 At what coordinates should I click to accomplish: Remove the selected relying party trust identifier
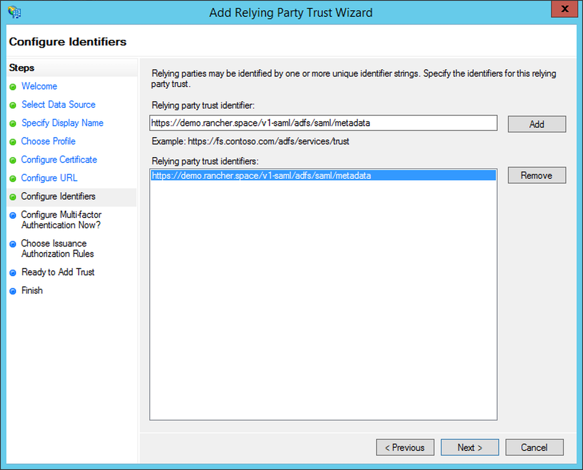536,175
